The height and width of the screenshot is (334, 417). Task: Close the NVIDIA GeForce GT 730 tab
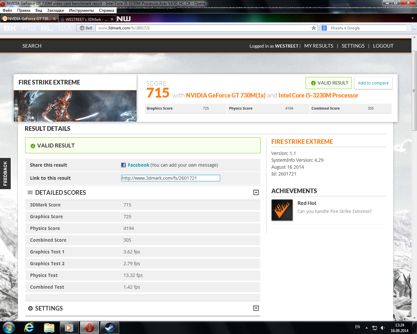tap(54, 19)
